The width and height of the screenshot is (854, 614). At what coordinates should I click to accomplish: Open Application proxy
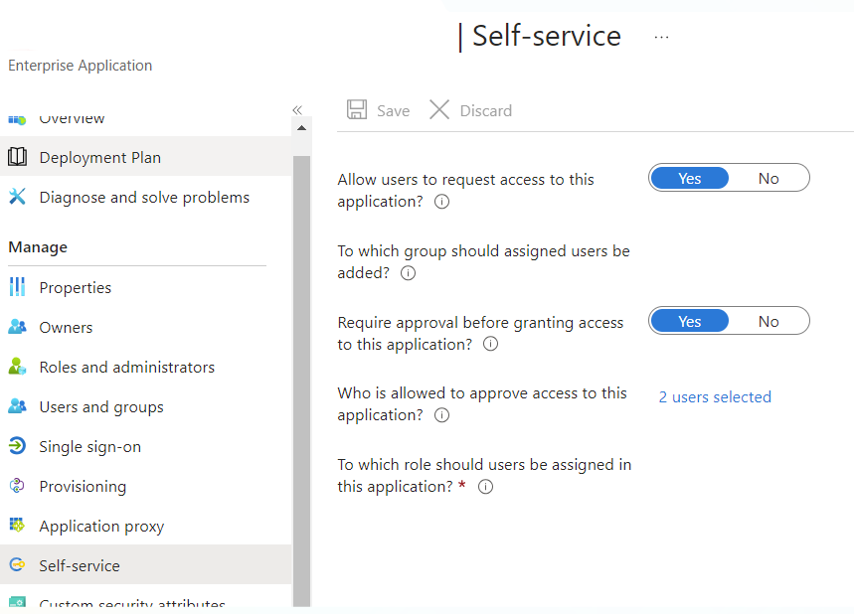click(x=145, y=526)
